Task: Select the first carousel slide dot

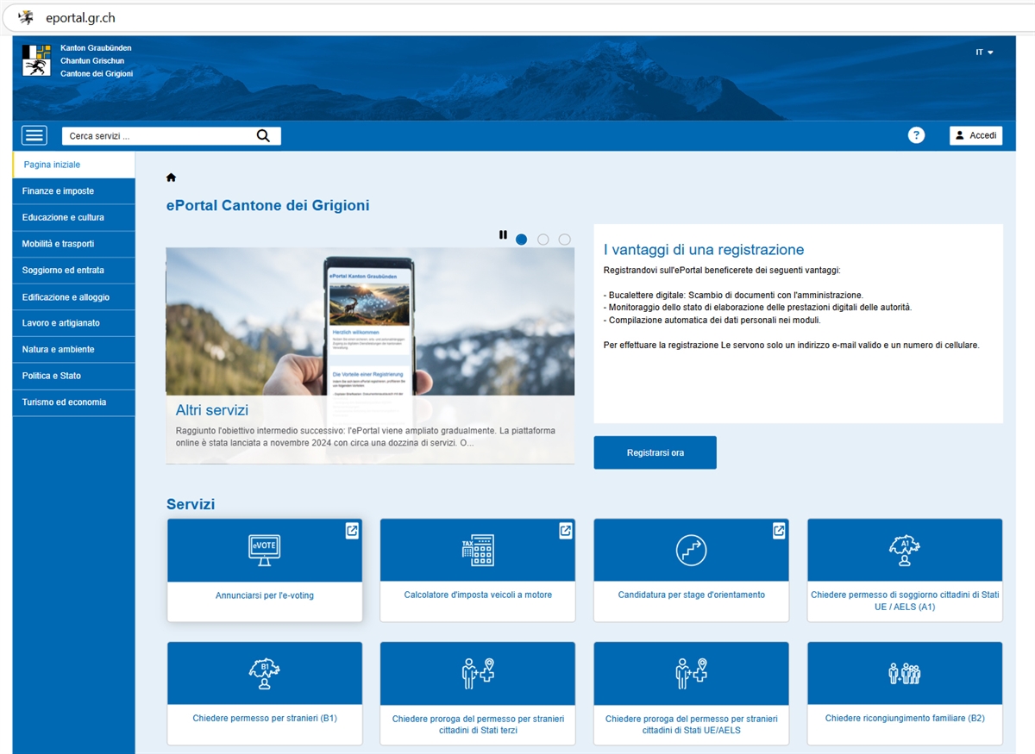Action: tap(521, 240)
